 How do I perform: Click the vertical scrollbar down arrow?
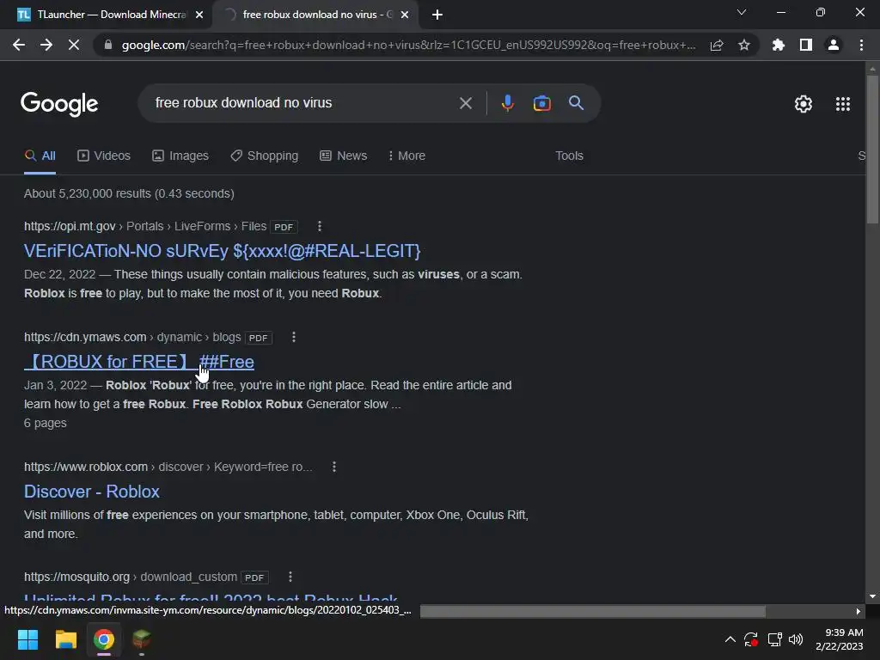coord(872,596)
